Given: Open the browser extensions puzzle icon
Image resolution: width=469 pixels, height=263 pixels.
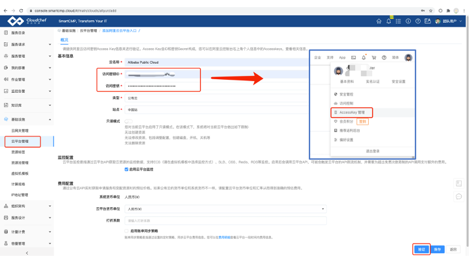Looking at the screenshot, I should [448, 11].
